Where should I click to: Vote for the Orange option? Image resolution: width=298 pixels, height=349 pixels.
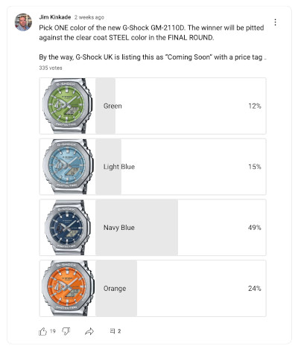153,288
